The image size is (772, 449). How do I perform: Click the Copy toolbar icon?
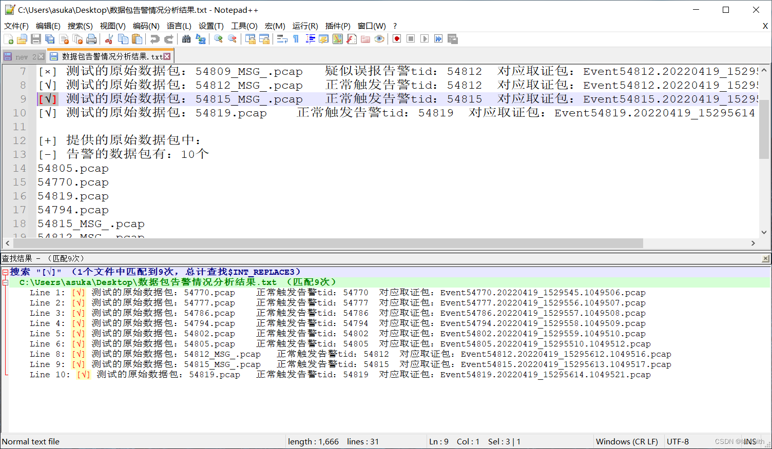click(x=123, y=39)
